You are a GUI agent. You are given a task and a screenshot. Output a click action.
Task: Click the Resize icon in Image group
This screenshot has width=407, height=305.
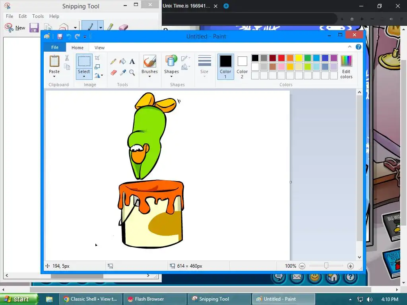click(x=97, y=67)
